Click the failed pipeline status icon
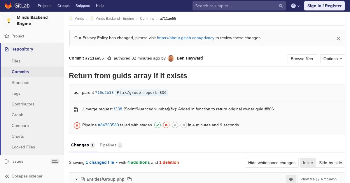350x183 pixels. (77, 125)
